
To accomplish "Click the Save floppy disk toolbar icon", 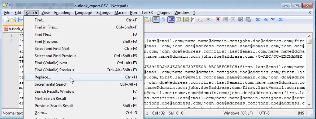I will point(21,19).
